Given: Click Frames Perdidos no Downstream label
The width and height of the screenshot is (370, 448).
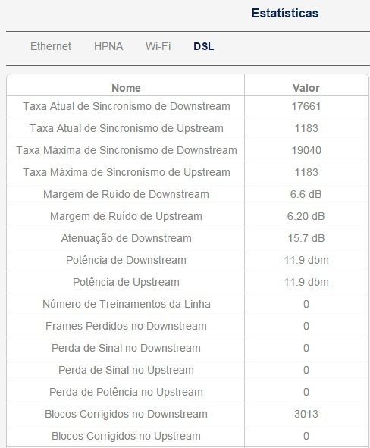Looking at the screenshot, I should point(126,326).
